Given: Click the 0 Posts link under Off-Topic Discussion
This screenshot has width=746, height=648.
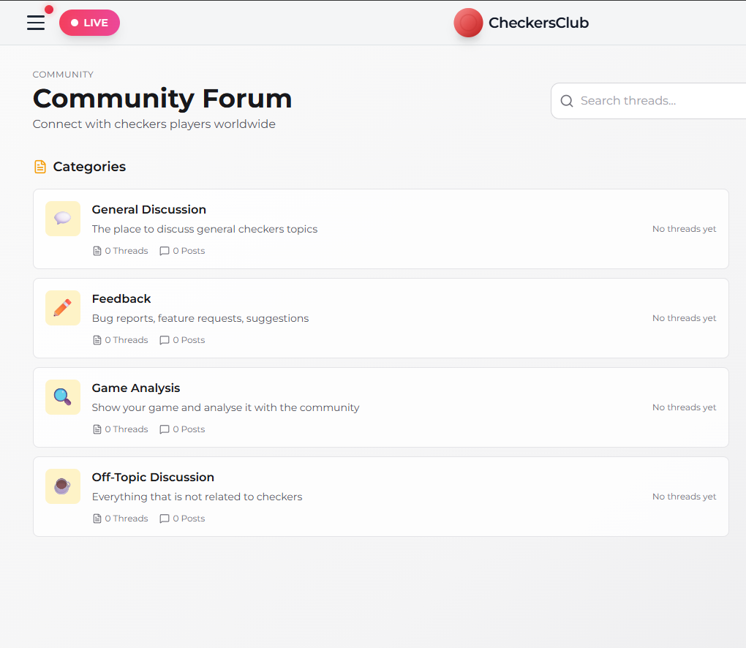Looking at the screenshot, I should (x=182, y=518).
